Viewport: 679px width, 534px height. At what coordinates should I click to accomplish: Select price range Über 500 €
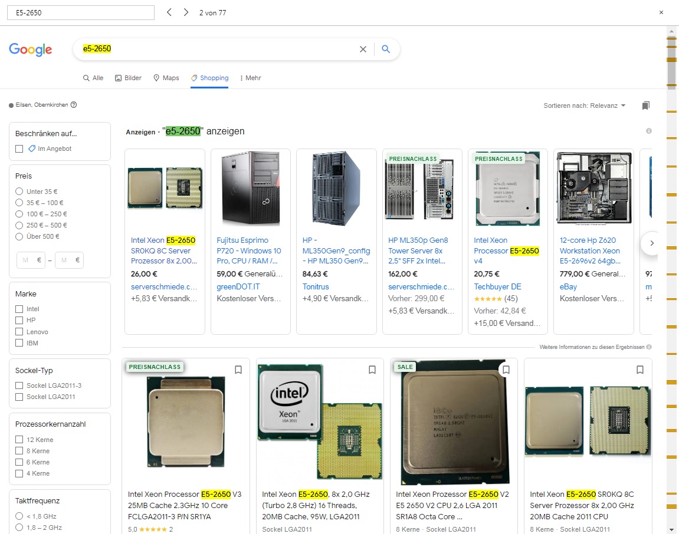(x=19, y=236)
